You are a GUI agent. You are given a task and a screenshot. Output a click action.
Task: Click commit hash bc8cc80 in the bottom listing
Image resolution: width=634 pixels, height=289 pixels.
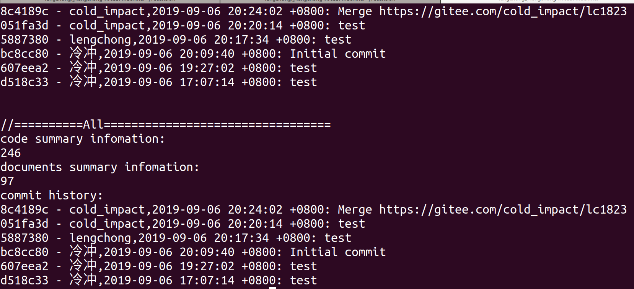point(24,252)
